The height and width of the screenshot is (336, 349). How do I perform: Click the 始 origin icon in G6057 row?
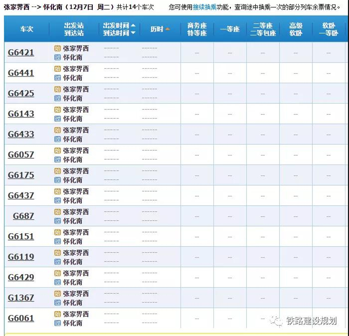click(x=57, y=150)
